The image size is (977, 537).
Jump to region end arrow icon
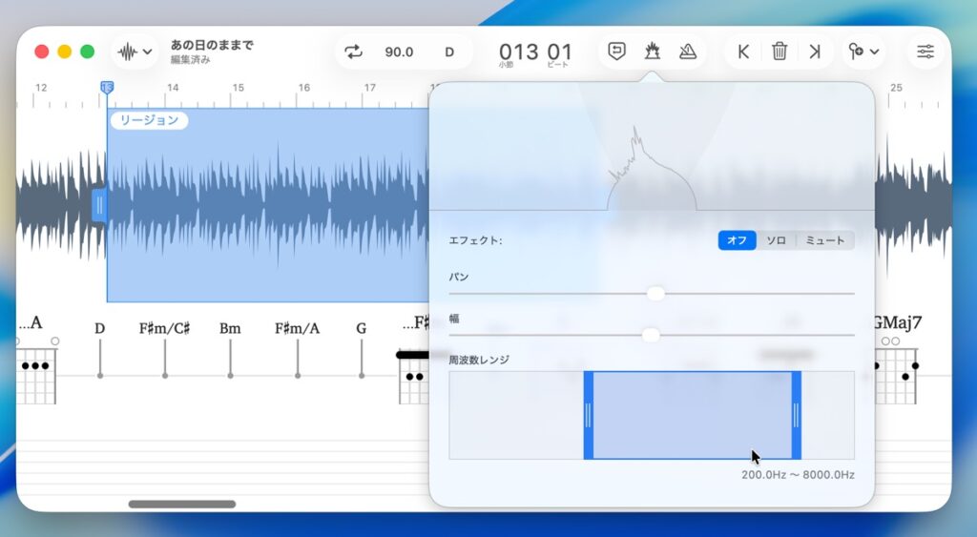(814, 52)
